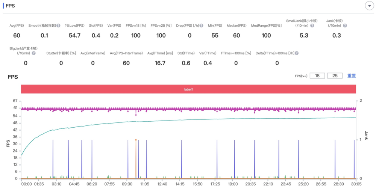Click BigJank help question mark icon

coord(34,53)
